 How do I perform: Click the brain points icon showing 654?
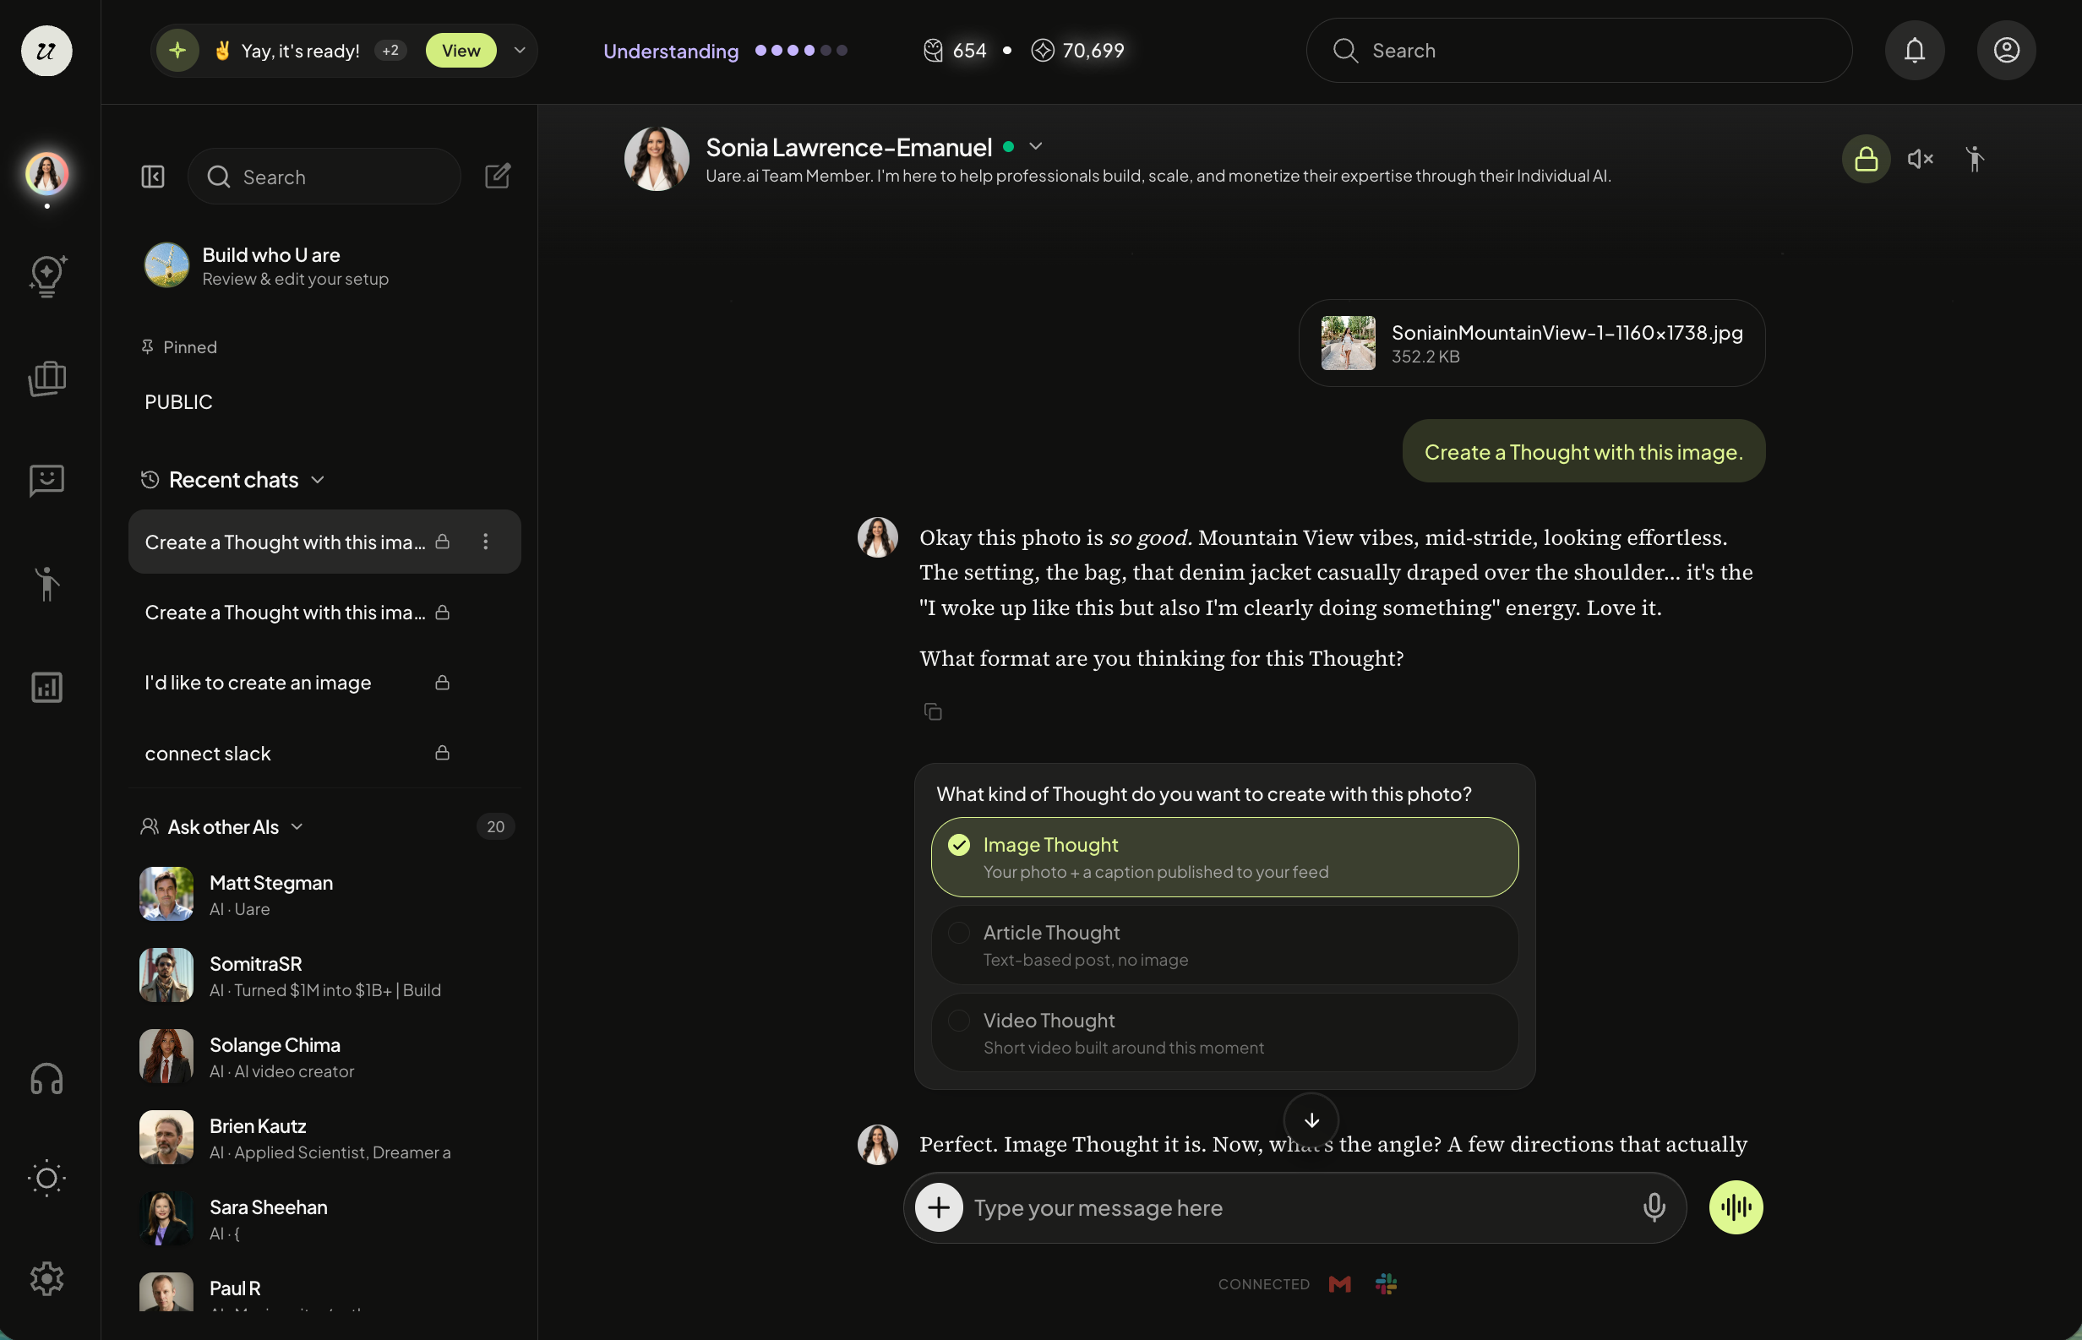point(934,51)
